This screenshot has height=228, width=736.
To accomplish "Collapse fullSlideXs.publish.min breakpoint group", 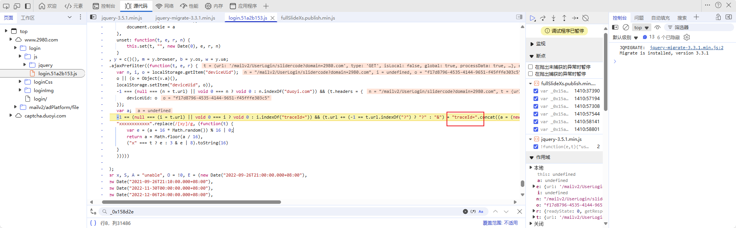I will pos(530,83).
